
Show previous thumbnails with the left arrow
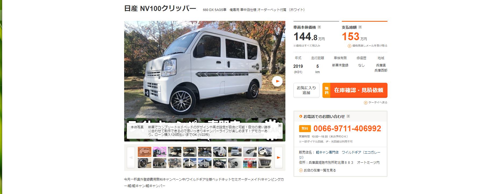131,158
